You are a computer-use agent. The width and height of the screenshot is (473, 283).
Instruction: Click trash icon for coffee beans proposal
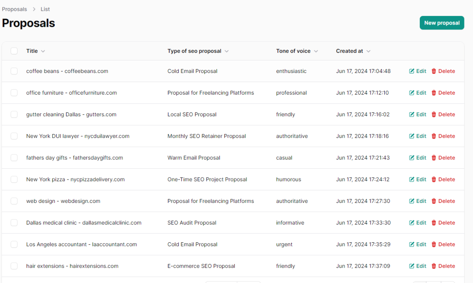(x=434, y=71)
